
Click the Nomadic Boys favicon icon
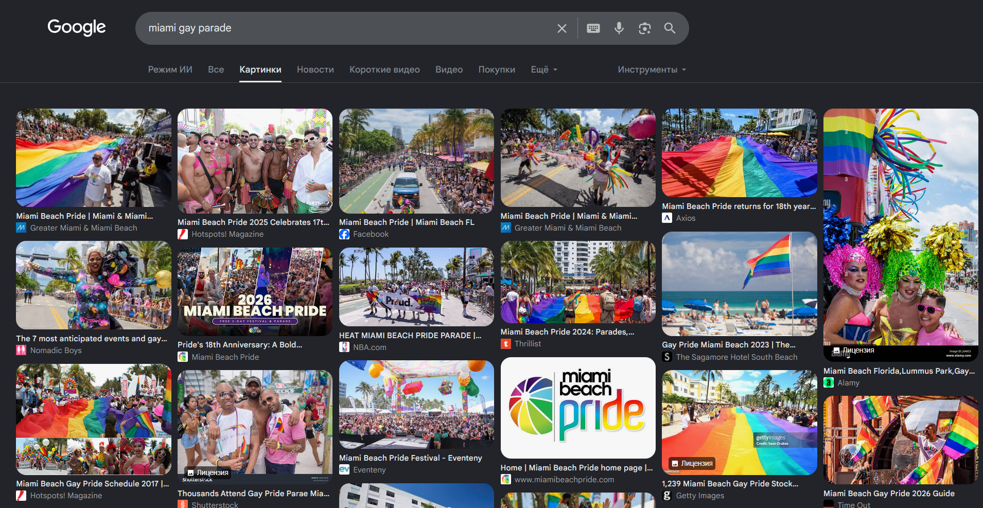(21, 350)
